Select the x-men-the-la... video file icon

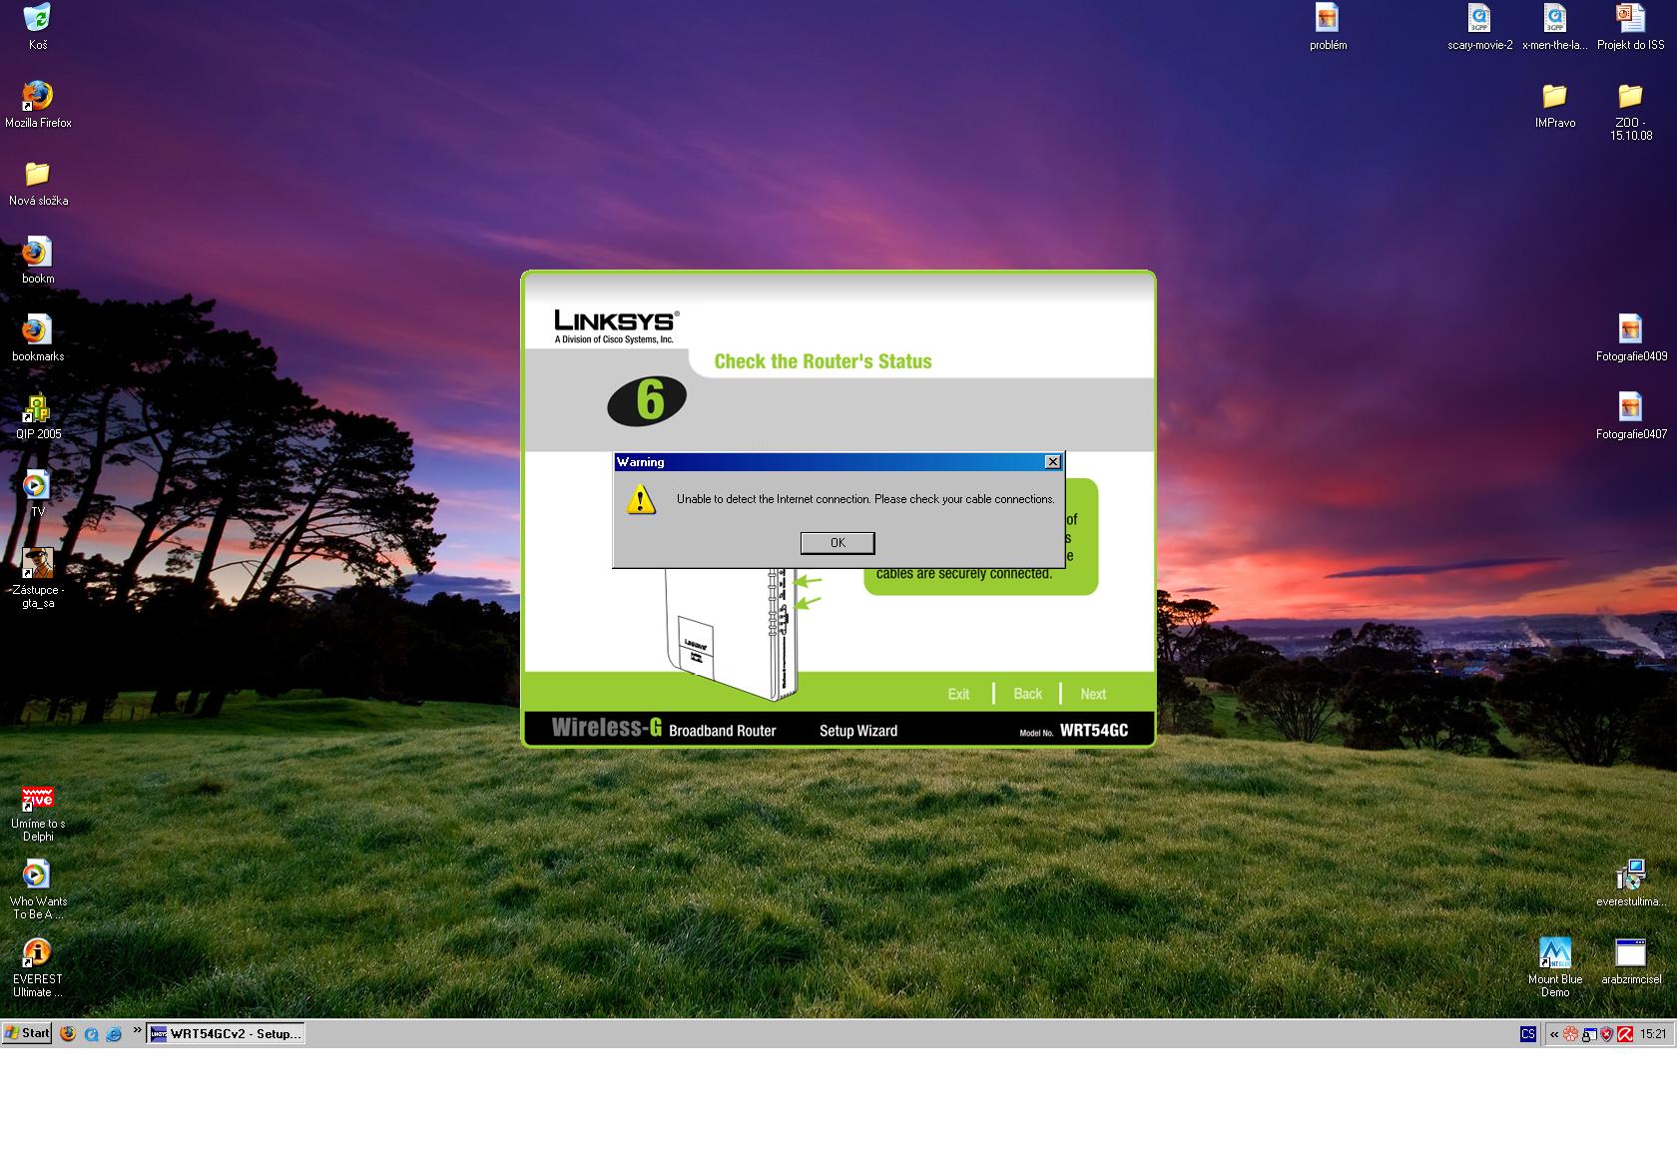coord(1554,27)
